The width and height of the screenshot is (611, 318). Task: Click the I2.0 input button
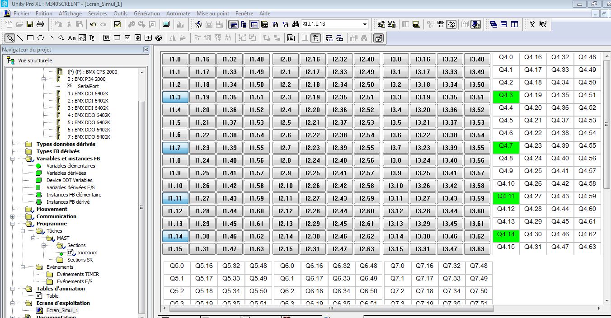285,59
